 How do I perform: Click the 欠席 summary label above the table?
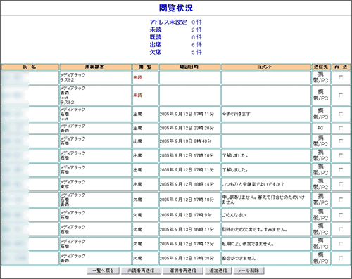coord(156,52)
